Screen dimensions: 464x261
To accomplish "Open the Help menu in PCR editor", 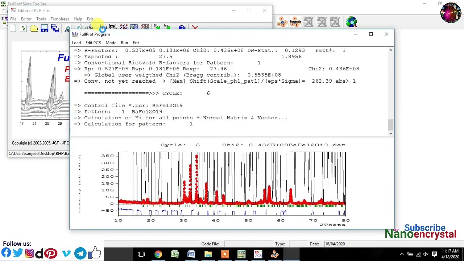I will (78, 19).
